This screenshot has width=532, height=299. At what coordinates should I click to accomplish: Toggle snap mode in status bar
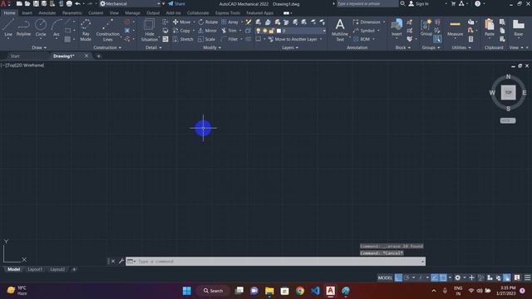click(x=406, y=277)
